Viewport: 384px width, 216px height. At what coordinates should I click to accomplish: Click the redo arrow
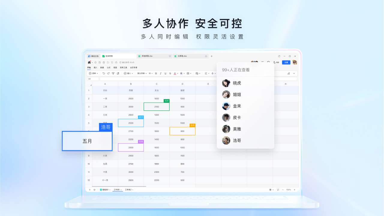[108, 73]
